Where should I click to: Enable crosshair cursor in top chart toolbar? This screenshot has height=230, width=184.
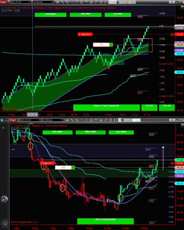click(77, 2)
